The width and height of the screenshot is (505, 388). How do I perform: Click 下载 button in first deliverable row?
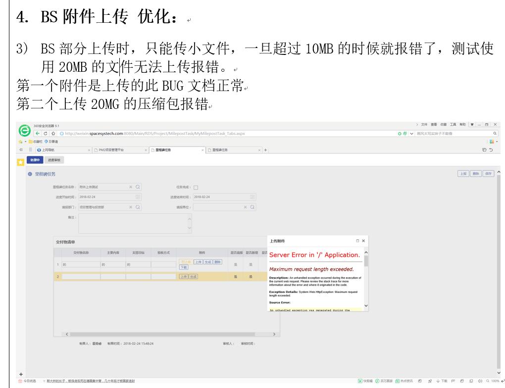(x=184, y=267)
